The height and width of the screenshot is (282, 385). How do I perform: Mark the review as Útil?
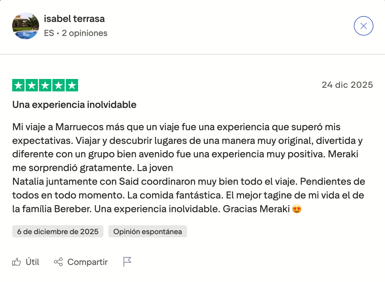(32, 262)
